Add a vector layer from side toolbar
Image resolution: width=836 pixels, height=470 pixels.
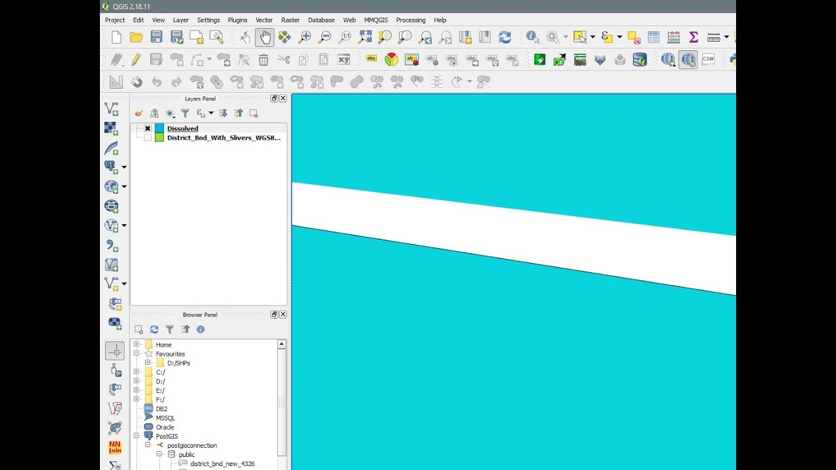tap(112, 109)
